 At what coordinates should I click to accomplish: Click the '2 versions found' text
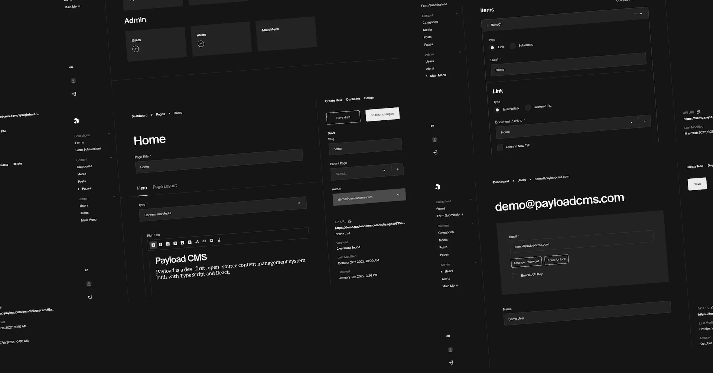pyautogui.click(x=348, y=248)
